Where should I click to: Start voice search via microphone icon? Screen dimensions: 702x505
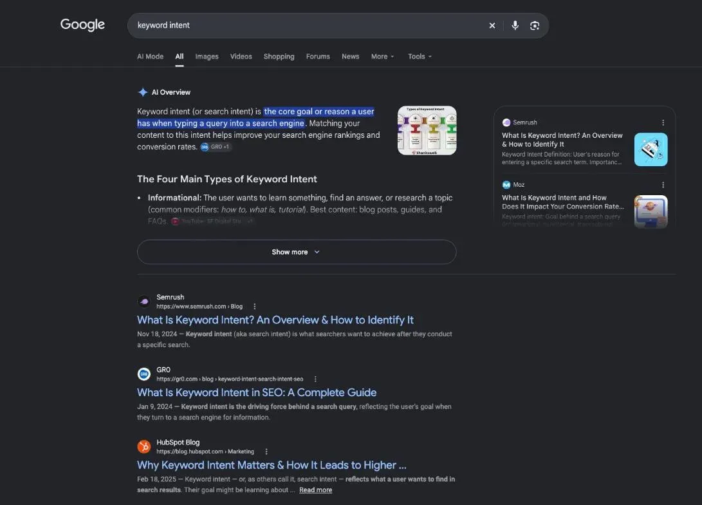(x=515, y=26)
